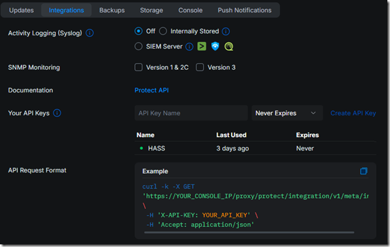
Task: Open the Never Expires dropdown
Action: 287,113
